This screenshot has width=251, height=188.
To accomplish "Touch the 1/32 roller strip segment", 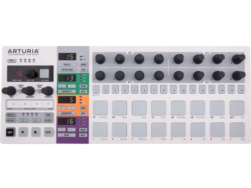I will (x=48, y=104).
